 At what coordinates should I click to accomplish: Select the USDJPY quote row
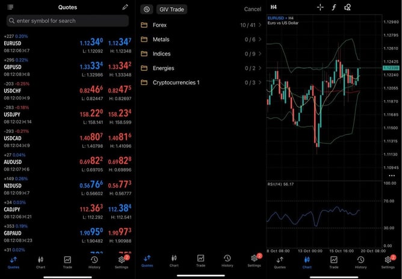[x=67, y=114]
